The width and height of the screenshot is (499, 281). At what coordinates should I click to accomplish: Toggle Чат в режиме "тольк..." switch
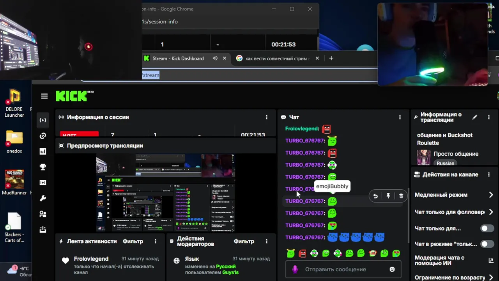(x=487, y=244)
